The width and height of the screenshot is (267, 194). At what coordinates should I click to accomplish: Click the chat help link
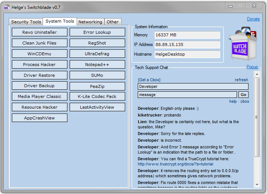pos(233,101)
